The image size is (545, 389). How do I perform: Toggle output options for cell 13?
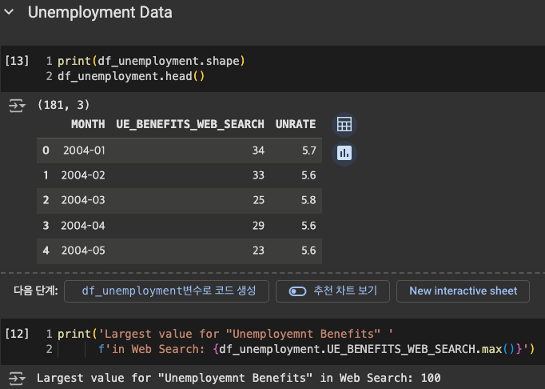click(17, 105)
